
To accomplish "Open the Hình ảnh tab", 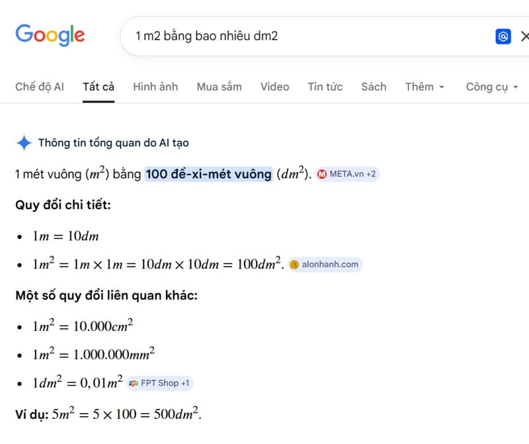I will click(155, 87).
